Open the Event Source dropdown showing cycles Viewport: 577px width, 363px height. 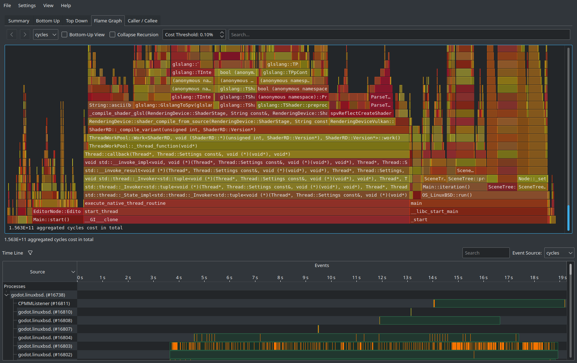[x=559, y=253]
